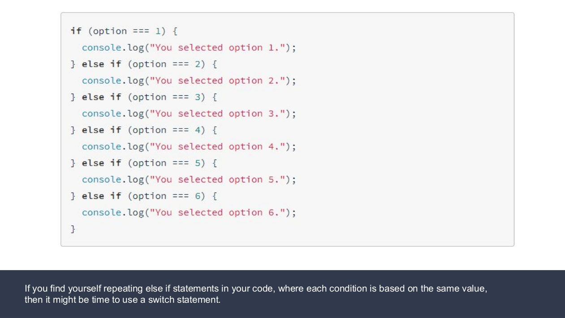Click the caption sentence starting 'If you find yourself'

[255, 288]
